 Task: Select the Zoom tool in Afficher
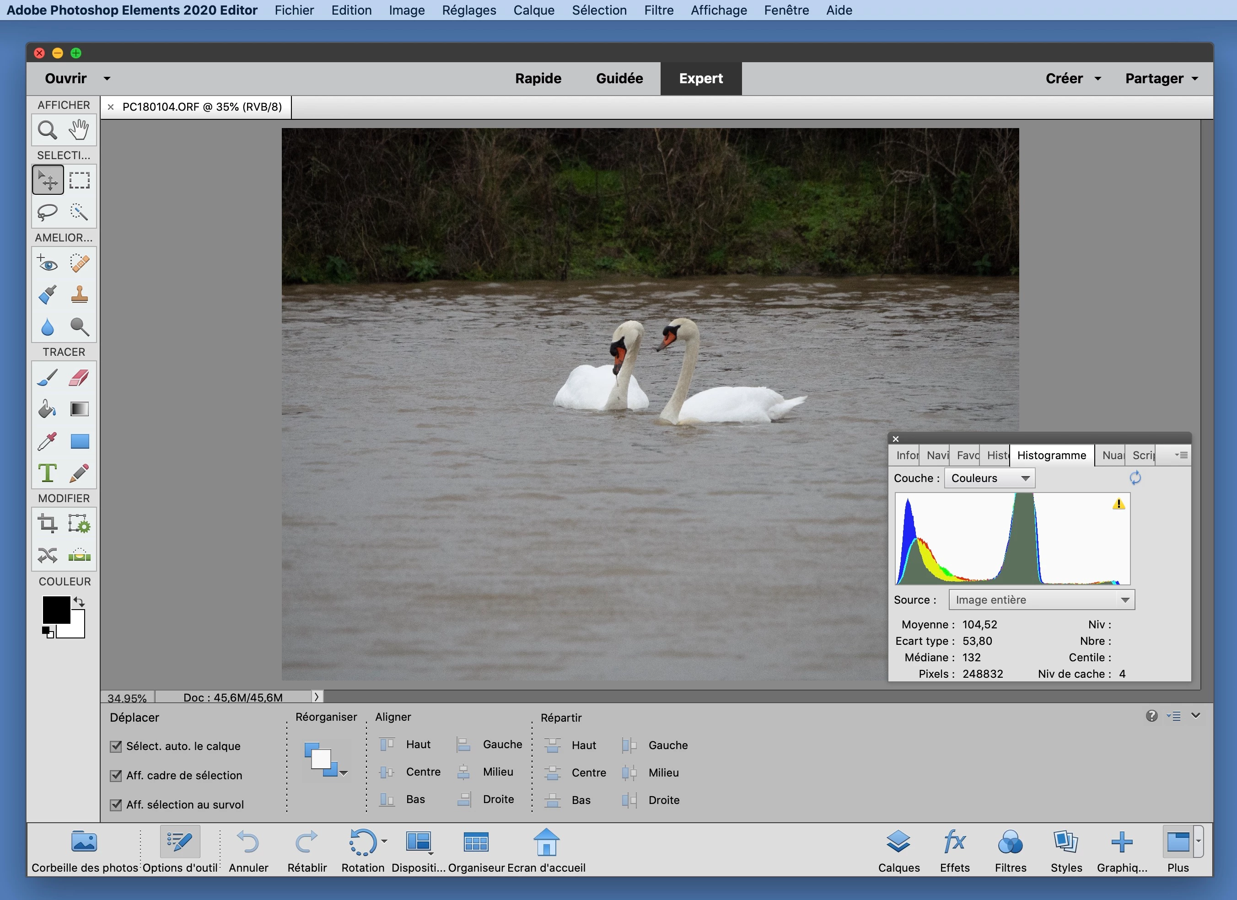[48, 130]
